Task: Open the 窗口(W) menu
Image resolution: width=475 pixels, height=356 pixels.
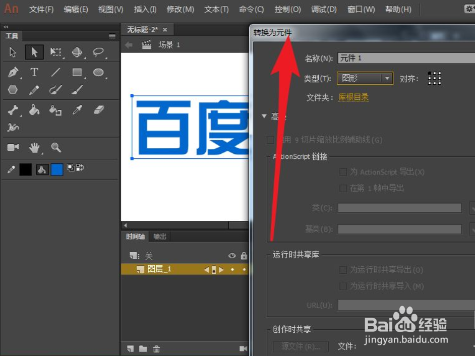Action: [361, 10]
